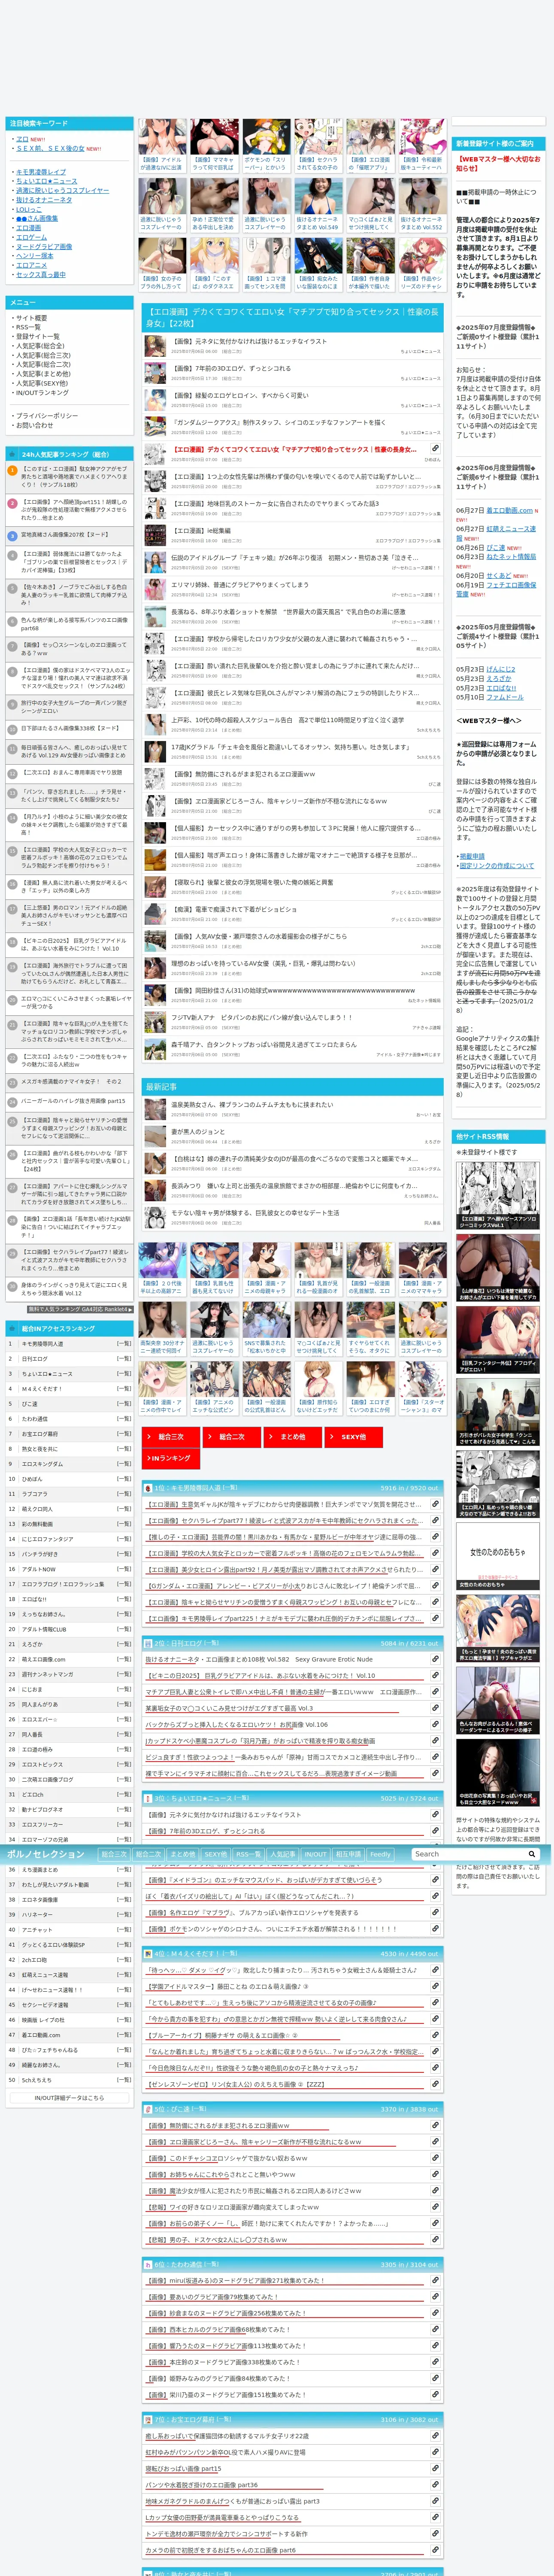Click the ポルノセレクション site title
The width and height of the screenshot is (554, 2576).
point(46,1854)
